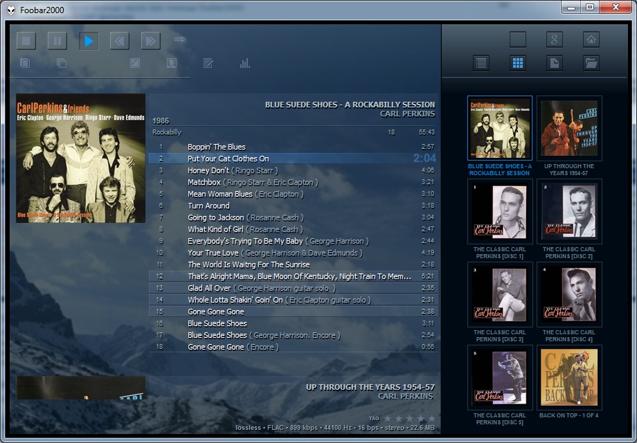Viewport: 637px width, 443px height.
Task: Select the playing track 'Put Your Cat Clothes On'
Action: (x=294, y=159)
